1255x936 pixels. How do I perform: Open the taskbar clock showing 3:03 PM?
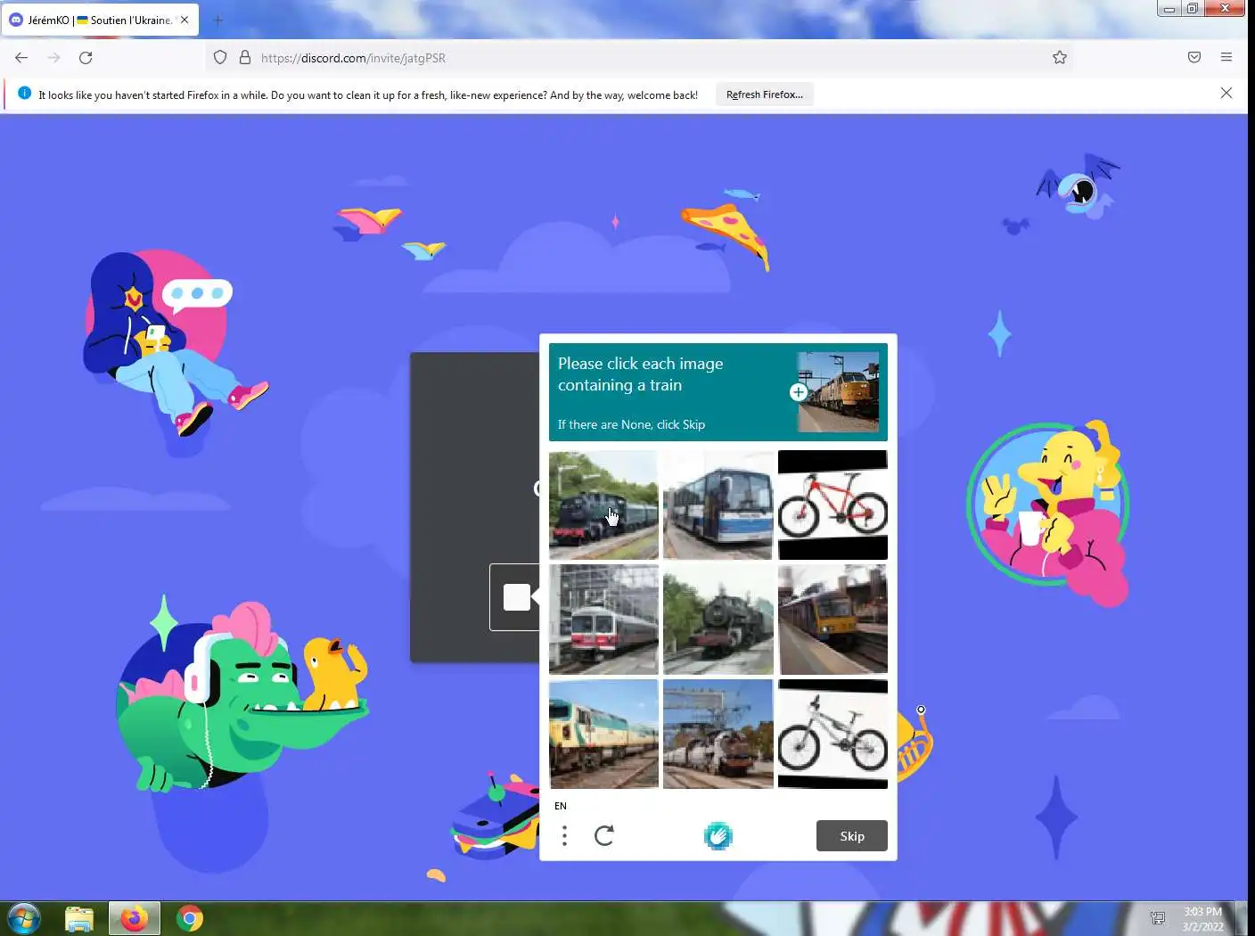(x=1202, y=919)
